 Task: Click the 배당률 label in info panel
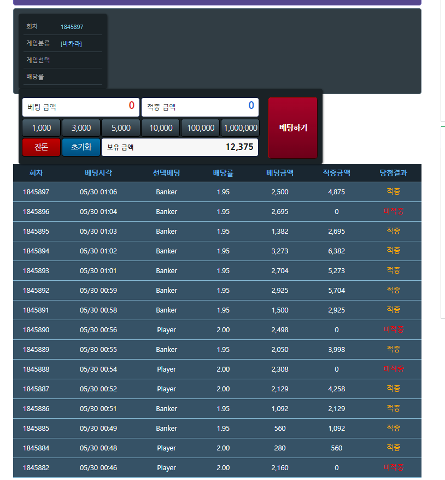[35, 77]
